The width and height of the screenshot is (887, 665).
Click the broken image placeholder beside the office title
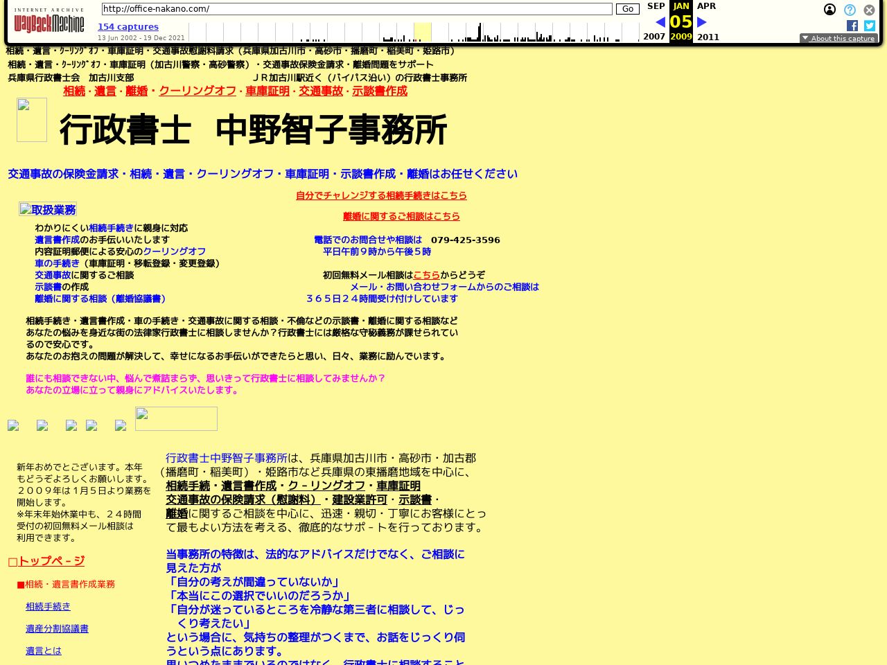click(32, 120)
